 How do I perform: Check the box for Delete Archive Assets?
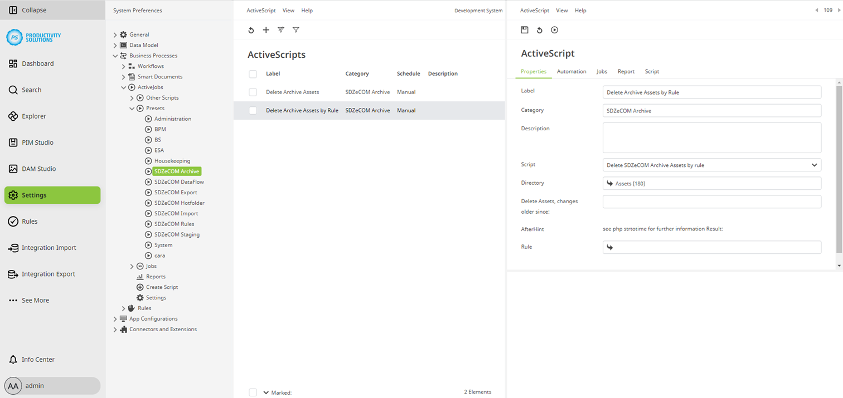coord(253,92)
